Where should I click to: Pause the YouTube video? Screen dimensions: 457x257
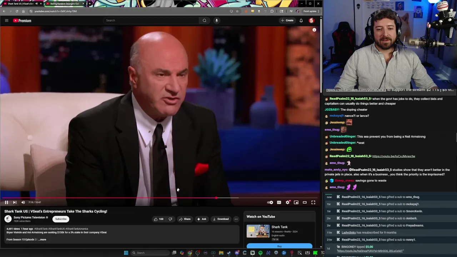[6, 202]
